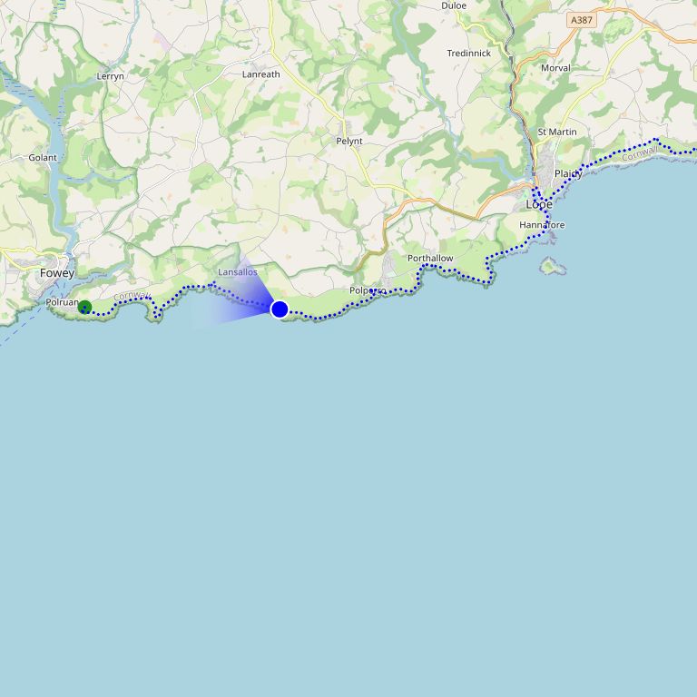
Task: Click the green start marker near Polruan
Action: (84, 307)
